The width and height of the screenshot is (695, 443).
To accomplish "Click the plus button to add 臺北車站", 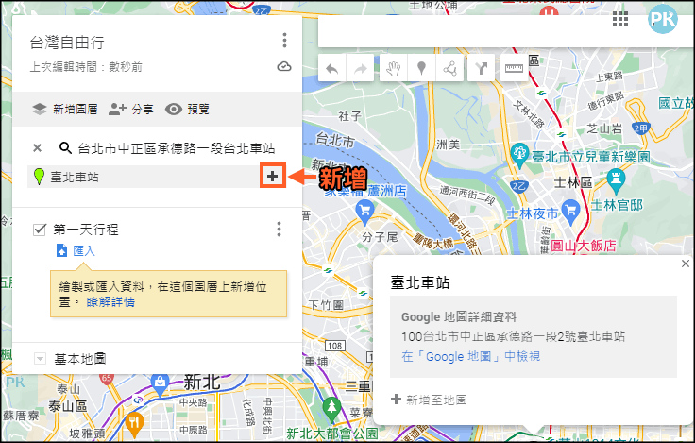I will tap(273, 177).
